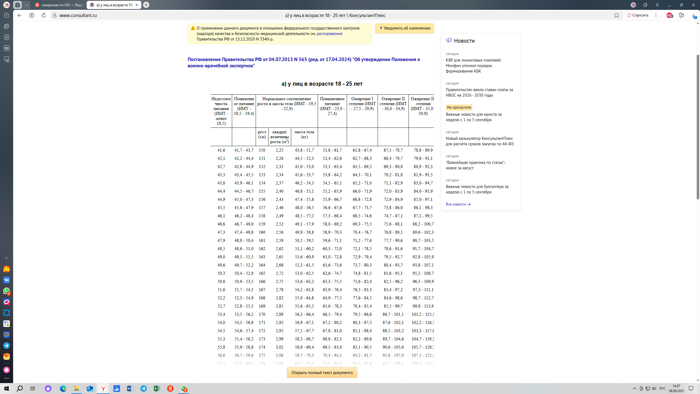This screenshot has height=394, width=700.
Task: Open news about ставки платы за НВОС
Action: point(479,92)
